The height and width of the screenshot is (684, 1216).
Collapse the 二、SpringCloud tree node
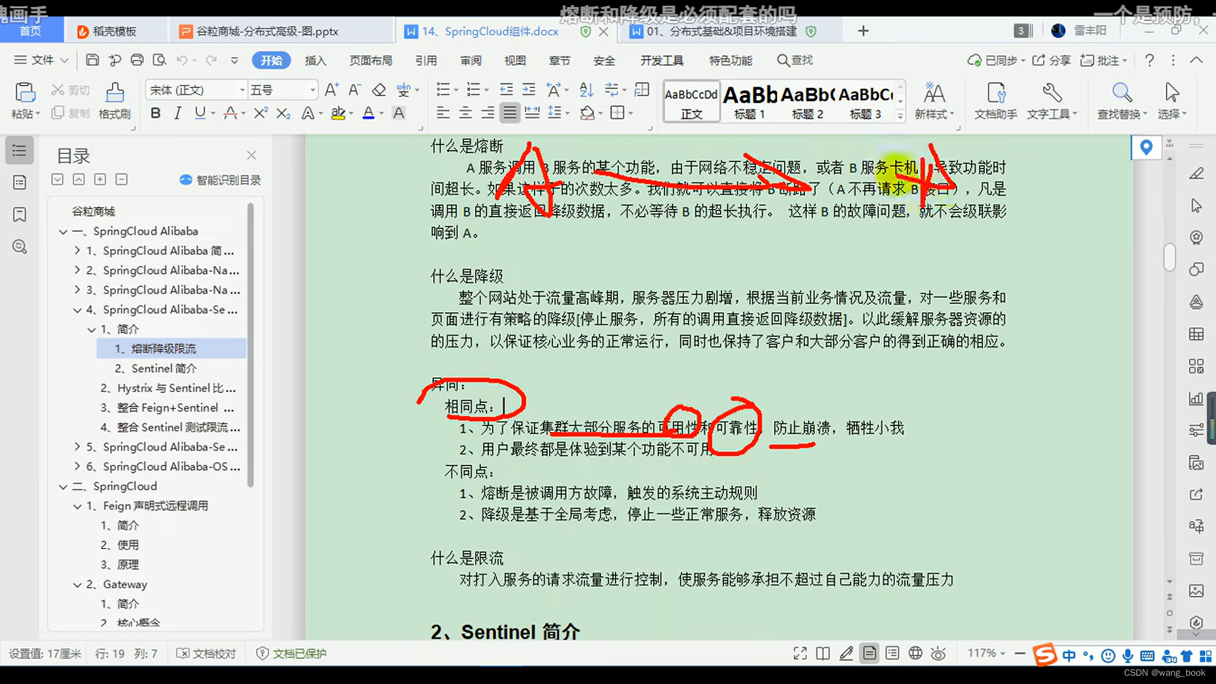(x=63, y=487)
